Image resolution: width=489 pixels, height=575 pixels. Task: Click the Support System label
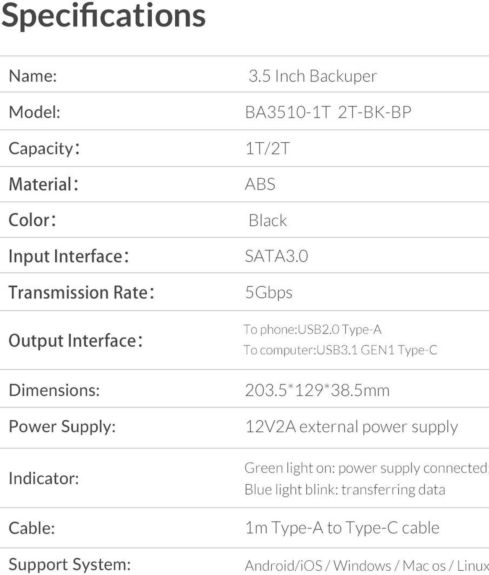coord(70,564)
